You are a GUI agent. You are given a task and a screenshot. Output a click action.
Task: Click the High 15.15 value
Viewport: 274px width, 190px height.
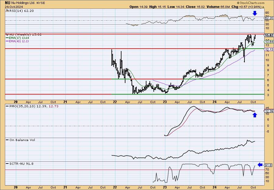157,7
